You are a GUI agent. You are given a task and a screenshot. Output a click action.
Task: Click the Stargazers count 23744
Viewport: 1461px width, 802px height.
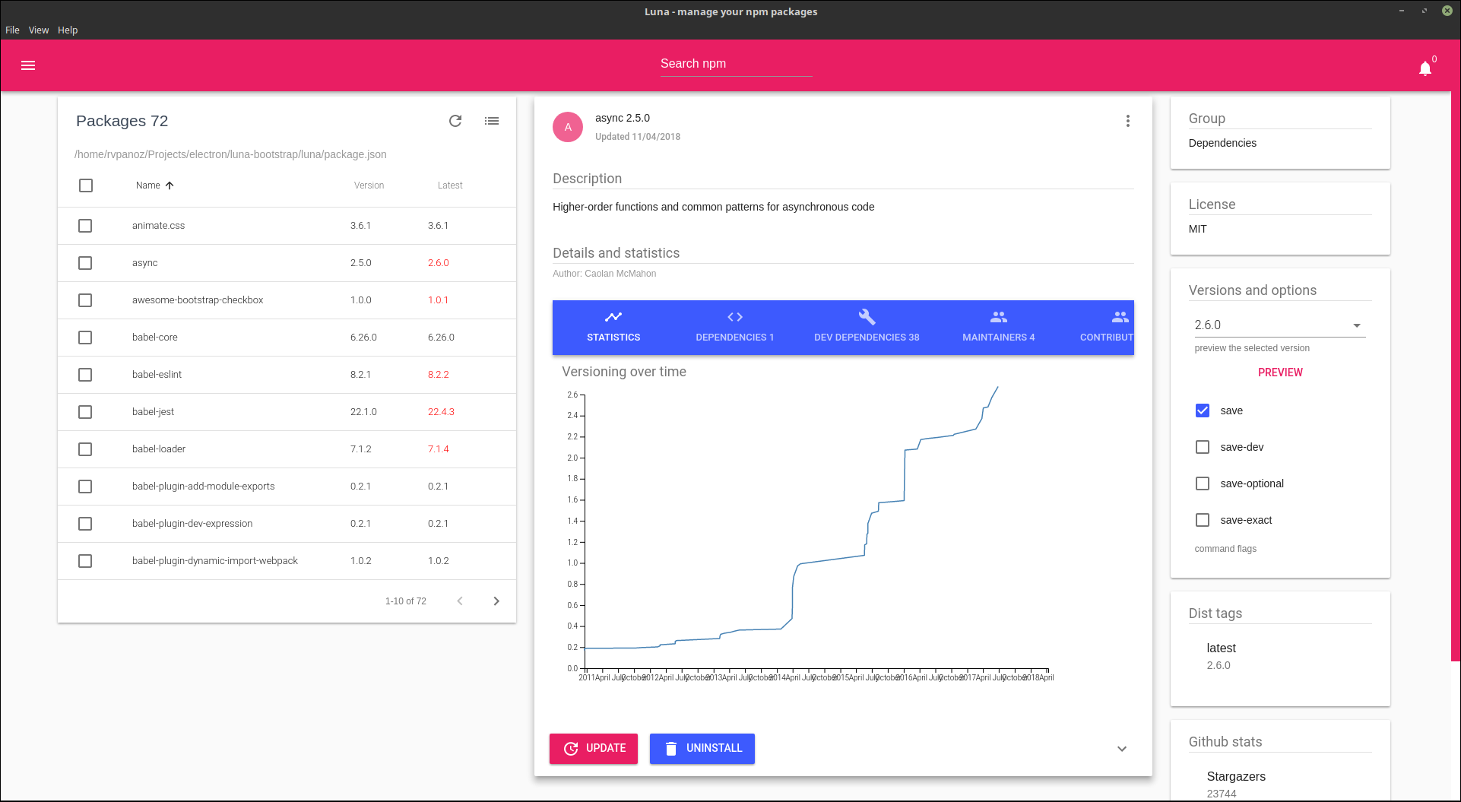click(1222, 794)
